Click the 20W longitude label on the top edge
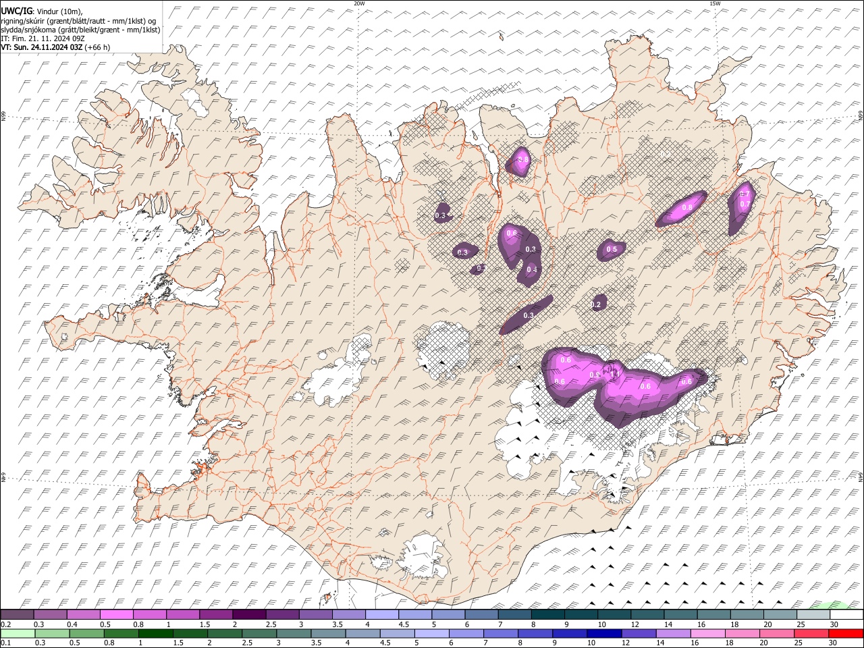 (359, 3)
